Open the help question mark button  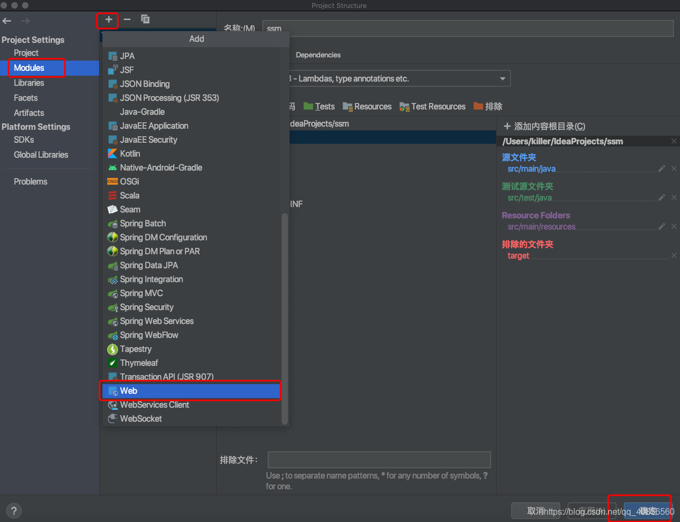click(x=14, y=511)
